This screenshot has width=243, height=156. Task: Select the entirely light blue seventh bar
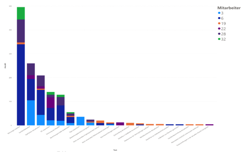pos(80,121)
